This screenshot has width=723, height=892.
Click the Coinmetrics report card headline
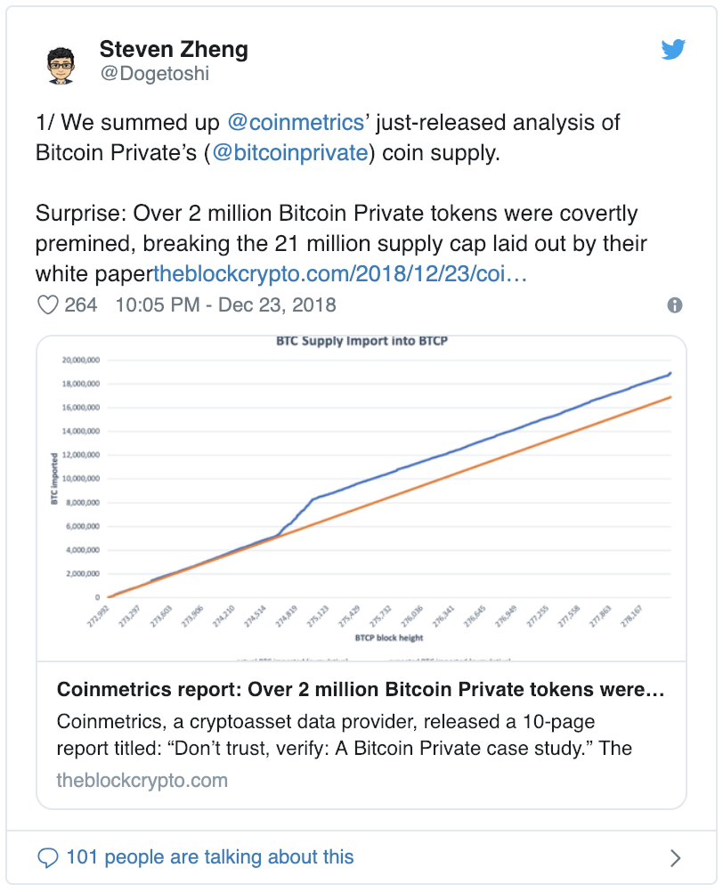pos(361,690)
